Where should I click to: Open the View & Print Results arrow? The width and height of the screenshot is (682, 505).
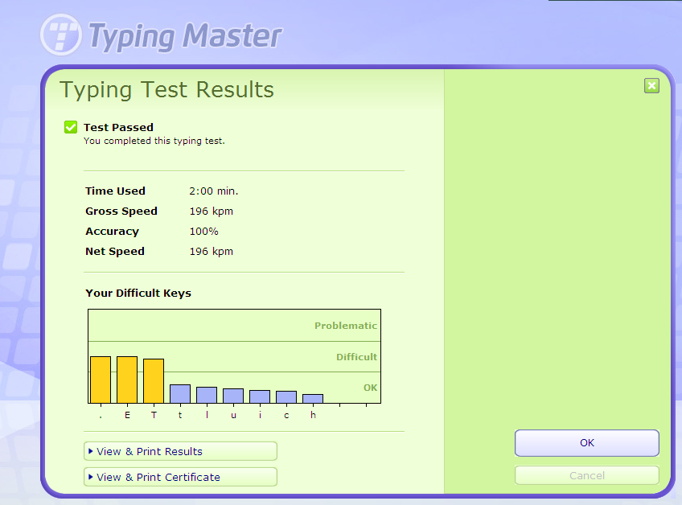tap(91, 451)
